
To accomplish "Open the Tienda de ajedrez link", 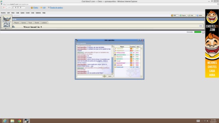I will pyautogui.click(x=56, y=8).
